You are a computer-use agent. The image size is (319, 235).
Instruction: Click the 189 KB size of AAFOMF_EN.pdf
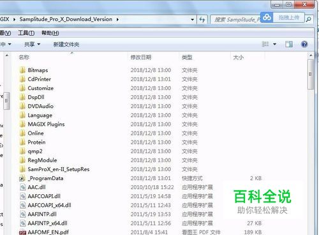coord(253,232)
